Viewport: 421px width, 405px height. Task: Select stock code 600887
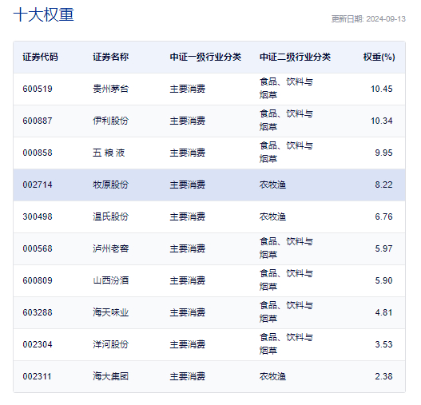[38, 121]
